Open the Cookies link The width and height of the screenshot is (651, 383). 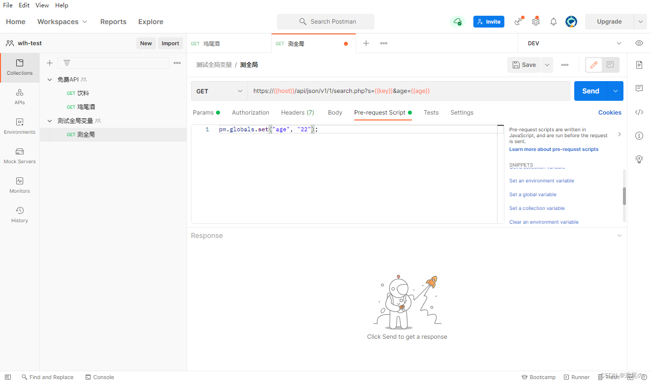[610, 113]
